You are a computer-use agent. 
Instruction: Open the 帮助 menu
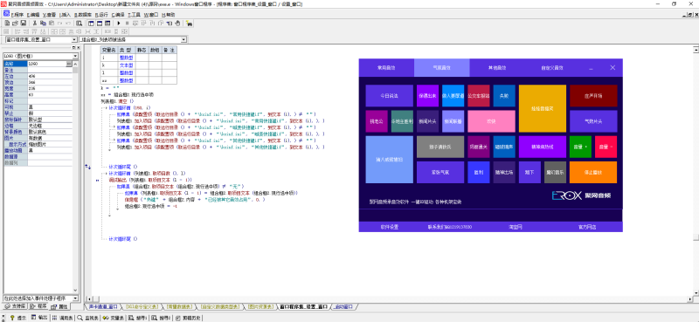coord(169,14)
